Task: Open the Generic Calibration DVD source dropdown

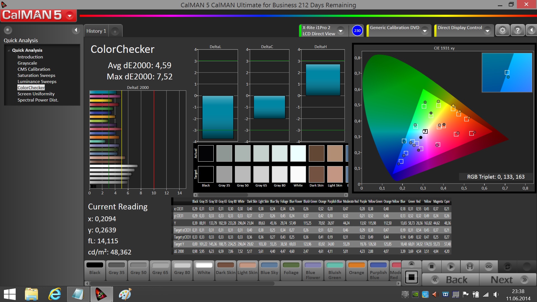Action: pos(425,30)
